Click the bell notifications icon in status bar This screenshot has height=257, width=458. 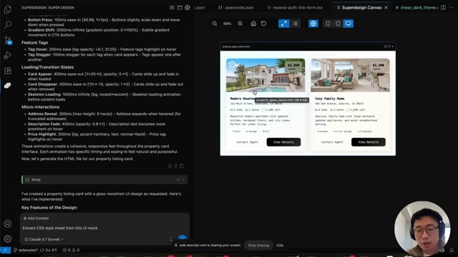452,250
